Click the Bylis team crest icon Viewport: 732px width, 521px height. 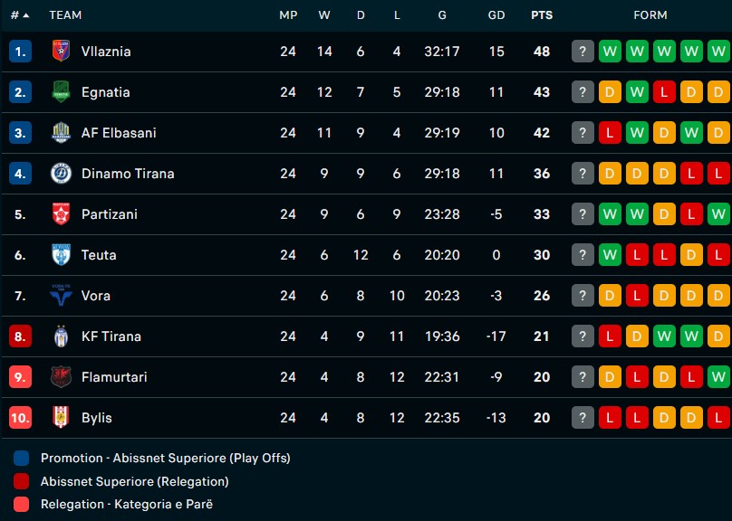point(61,418)
